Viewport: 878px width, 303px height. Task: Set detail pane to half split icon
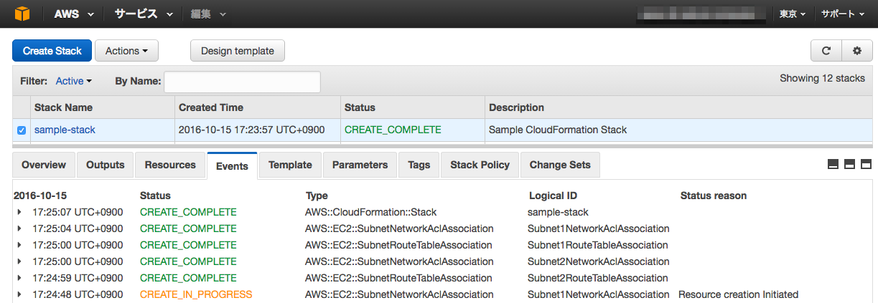click(850, 164)
